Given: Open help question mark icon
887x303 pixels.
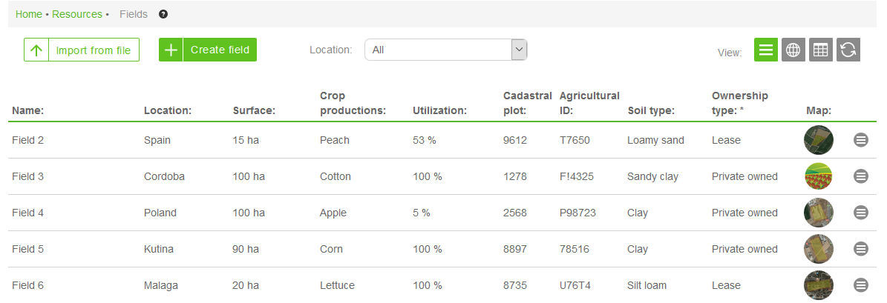Looking at the screenshot, I should 163,14.
